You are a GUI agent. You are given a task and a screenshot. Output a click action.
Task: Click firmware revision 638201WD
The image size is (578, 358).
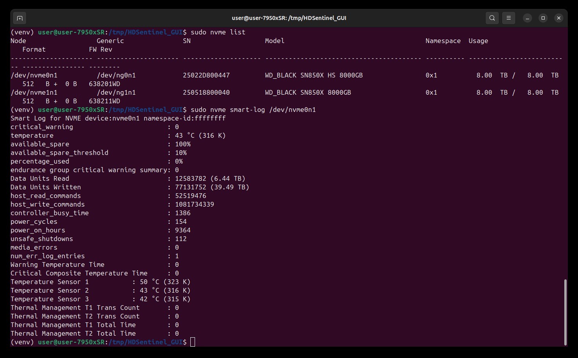(105, 84)
